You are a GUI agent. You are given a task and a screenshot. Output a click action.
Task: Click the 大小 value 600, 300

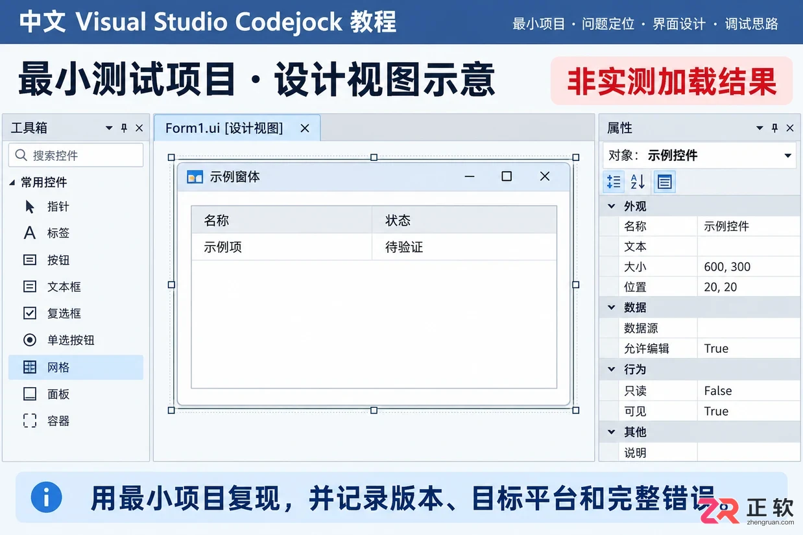pos(749,267)
